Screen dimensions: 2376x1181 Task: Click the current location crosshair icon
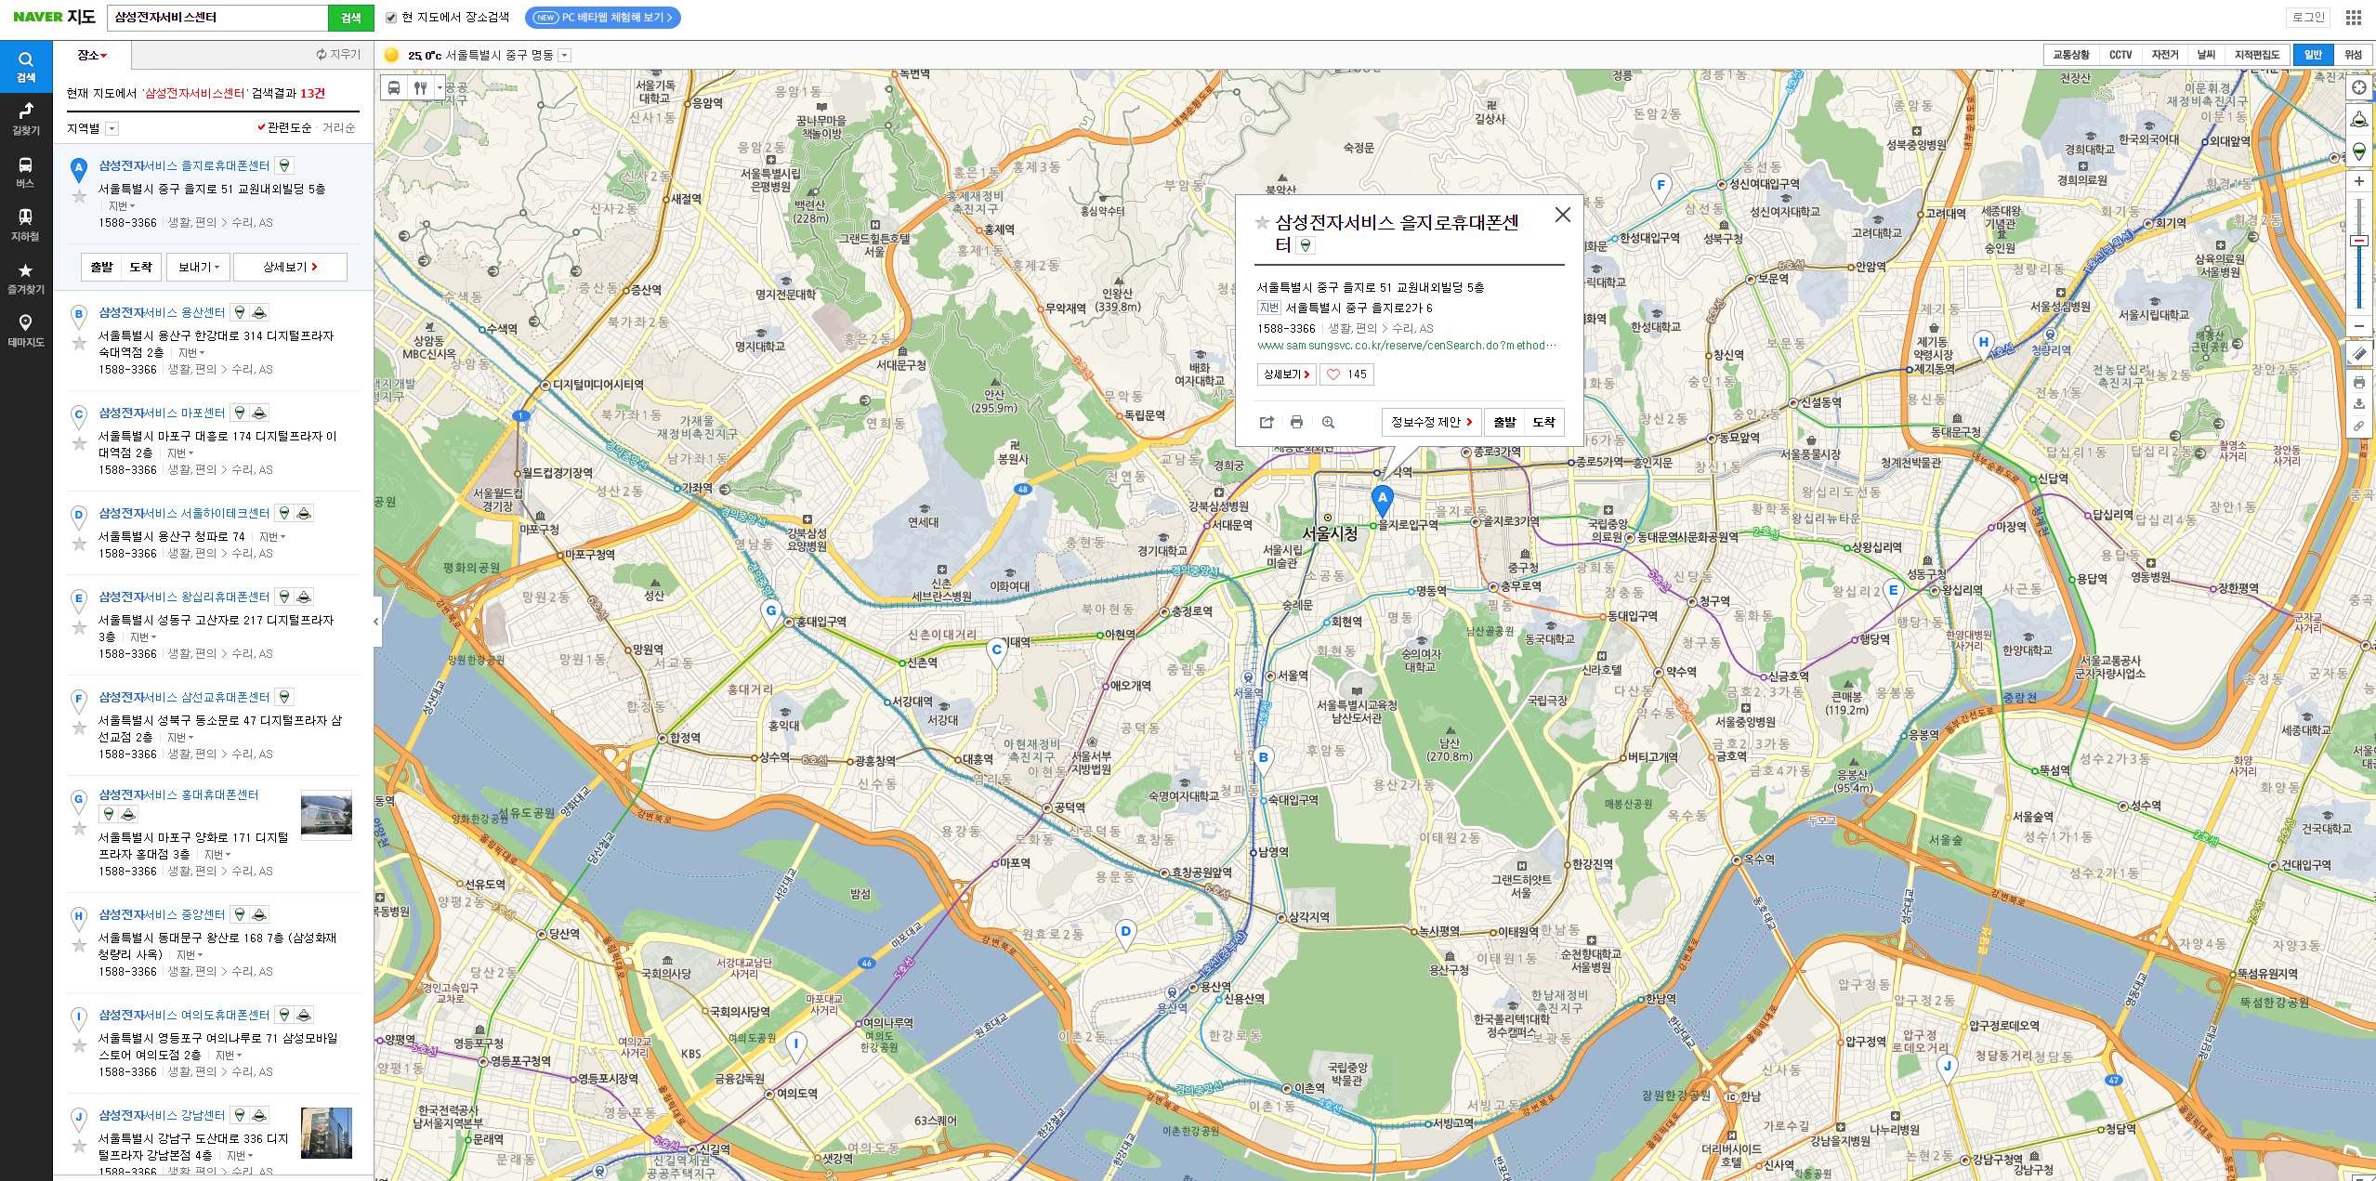click(x=2358, y=87)
